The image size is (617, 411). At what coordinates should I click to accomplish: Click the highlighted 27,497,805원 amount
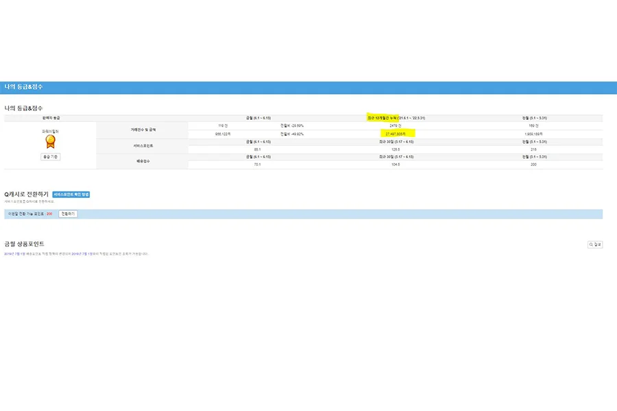(x=396, y=134)
